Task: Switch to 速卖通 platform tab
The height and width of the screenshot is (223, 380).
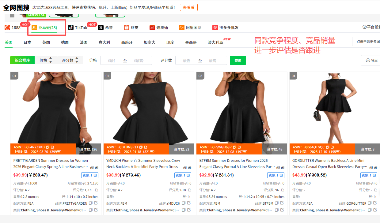Action: [159, 28]
